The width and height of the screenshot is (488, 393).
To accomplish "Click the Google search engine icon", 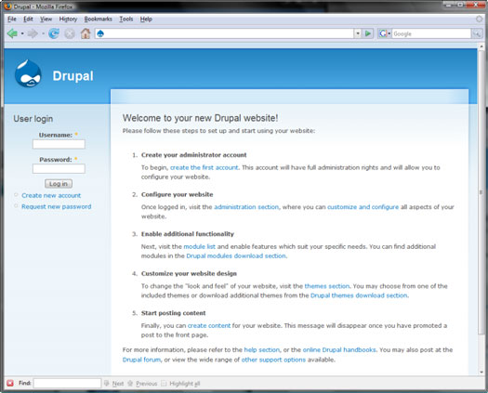I will (383, 33).
